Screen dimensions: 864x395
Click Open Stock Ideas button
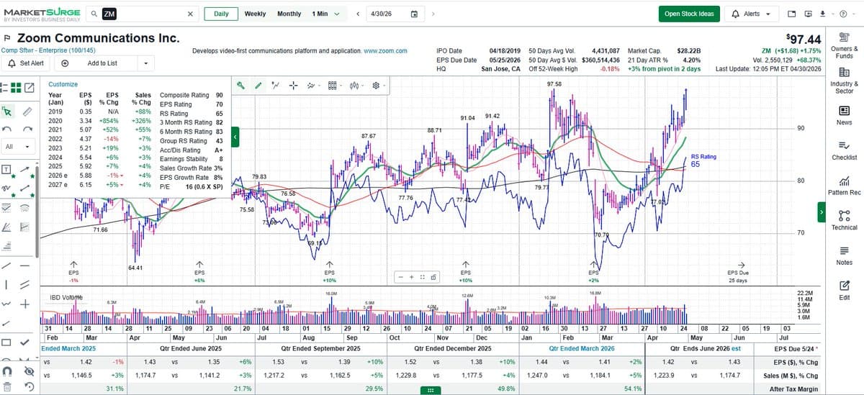[x=689, y=14]
